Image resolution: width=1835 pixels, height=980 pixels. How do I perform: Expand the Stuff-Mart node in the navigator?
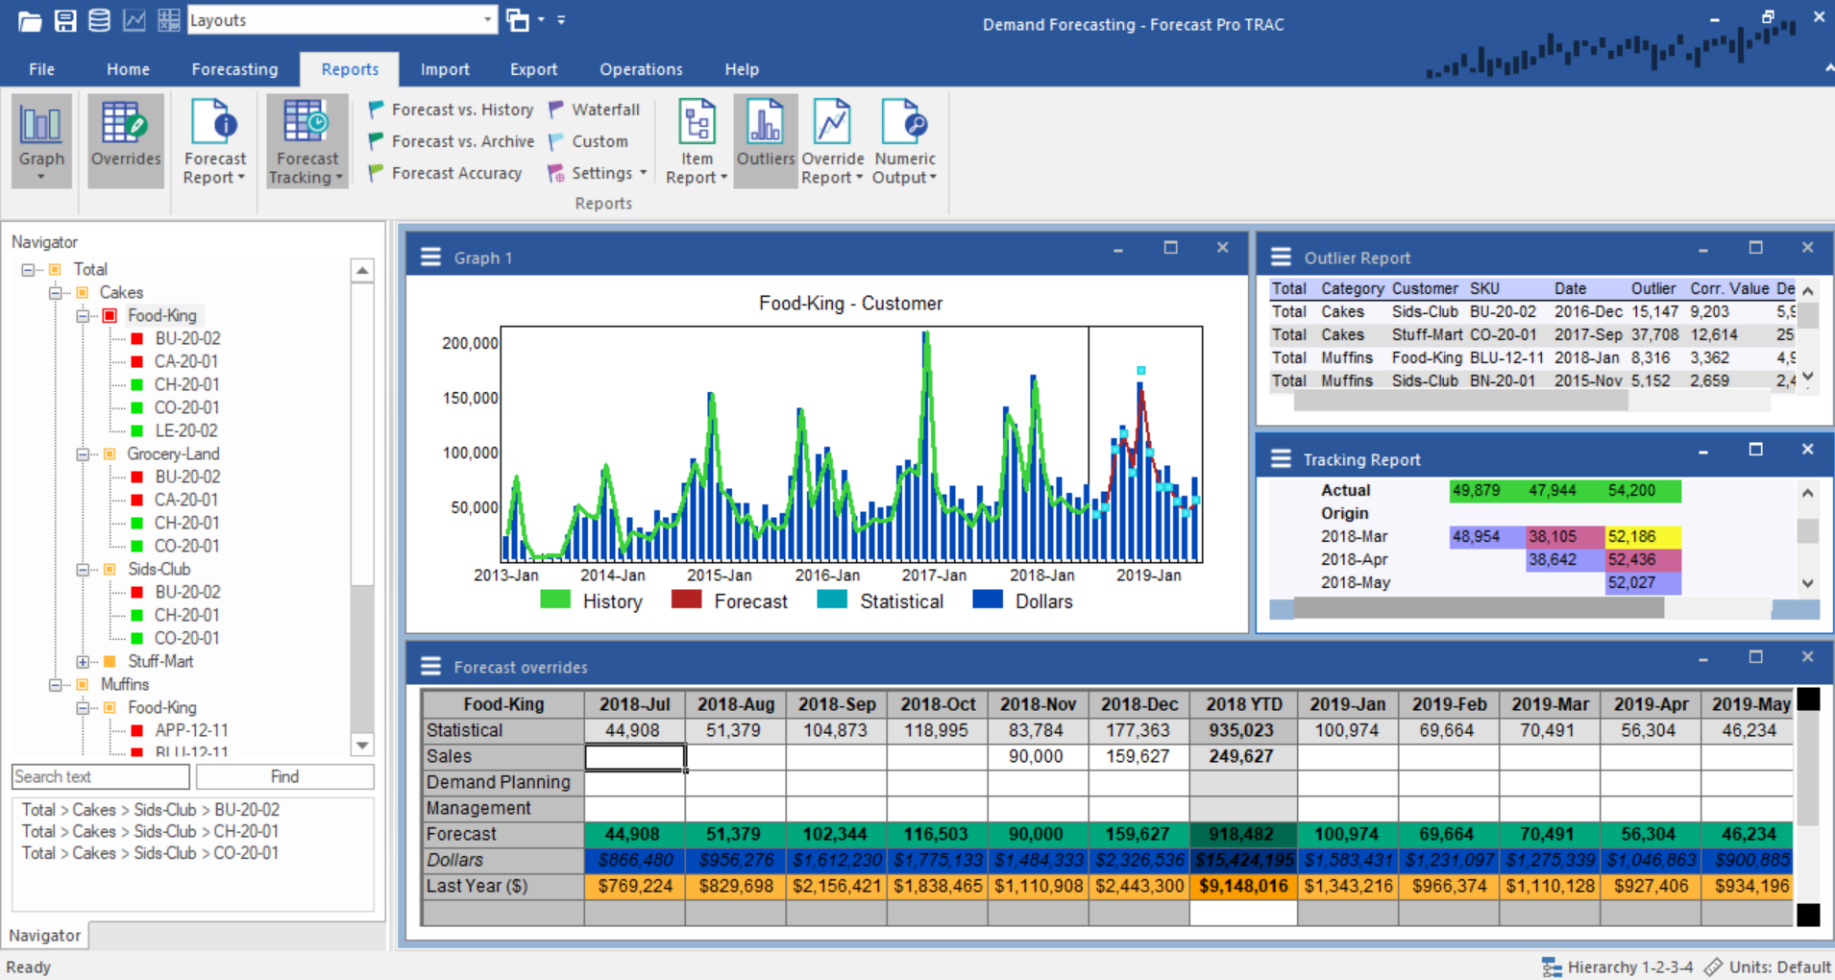[85, 661]
